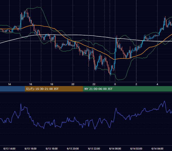Click the 6/13 18:00 date label on the bottom axis
172x151 pixels.
click(52, 148)
